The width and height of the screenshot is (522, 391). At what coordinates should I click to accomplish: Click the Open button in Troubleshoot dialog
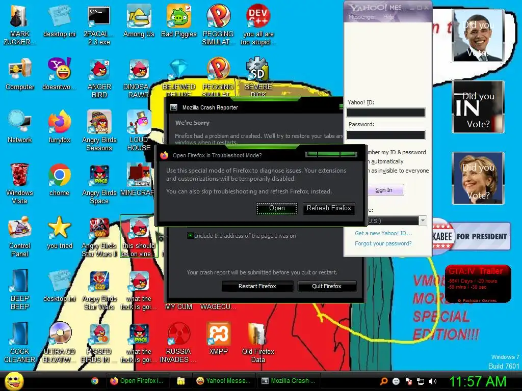pos(277,208)
